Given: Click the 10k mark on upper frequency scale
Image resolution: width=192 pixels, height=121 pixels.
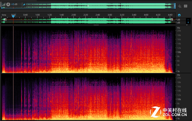Looking at the screenshot, I should [x=178, y=52].
